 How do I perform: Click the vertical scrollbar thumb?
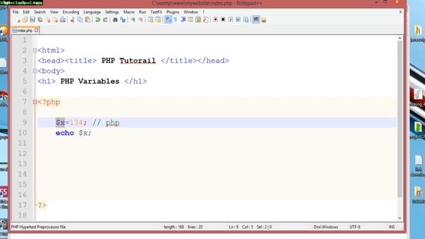click(x=400, y=119)
